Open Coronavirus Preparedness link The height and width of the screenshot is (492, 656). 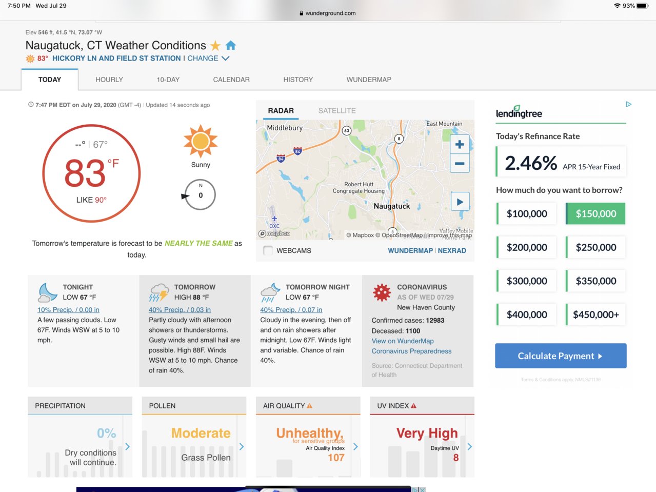coord(411,351)
